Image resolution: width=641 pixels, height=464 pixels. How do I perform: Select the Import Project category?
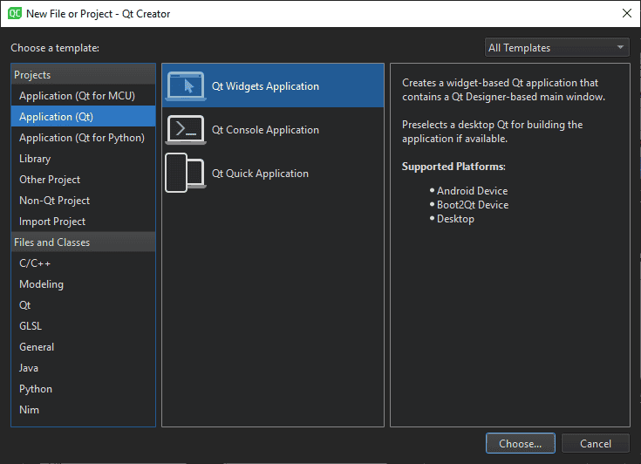point(84,222)
